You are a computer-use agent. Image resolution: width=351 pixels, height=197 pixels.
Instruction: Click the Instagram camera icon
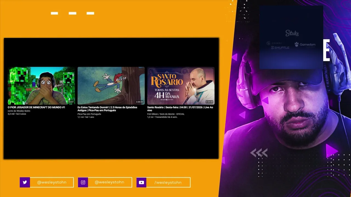pos(83,182)
